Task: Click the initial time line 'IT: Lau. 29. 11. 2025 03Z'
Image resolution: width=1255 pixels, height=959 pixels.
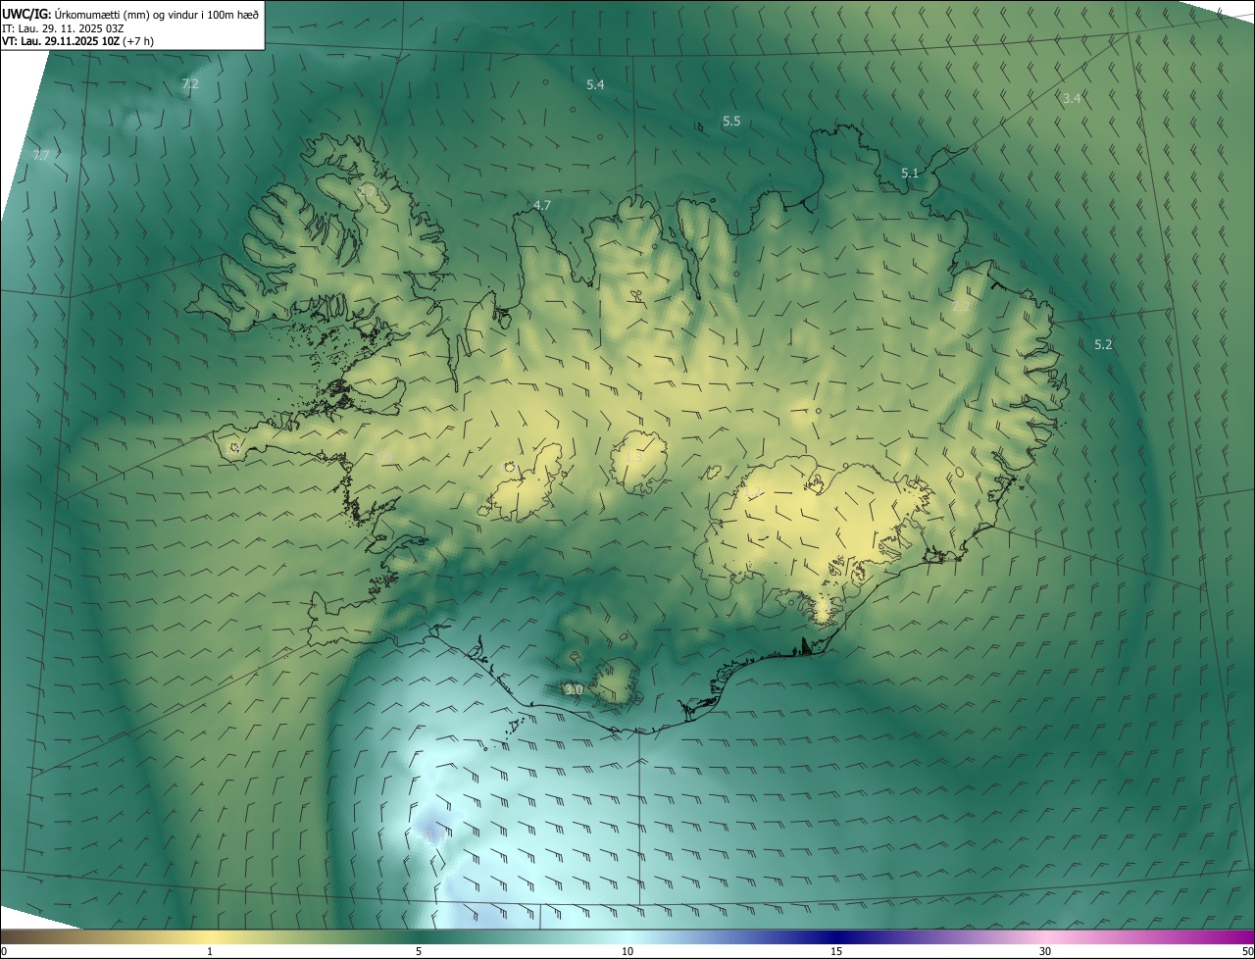Action: pyautogui.click(x=61, y=27)
